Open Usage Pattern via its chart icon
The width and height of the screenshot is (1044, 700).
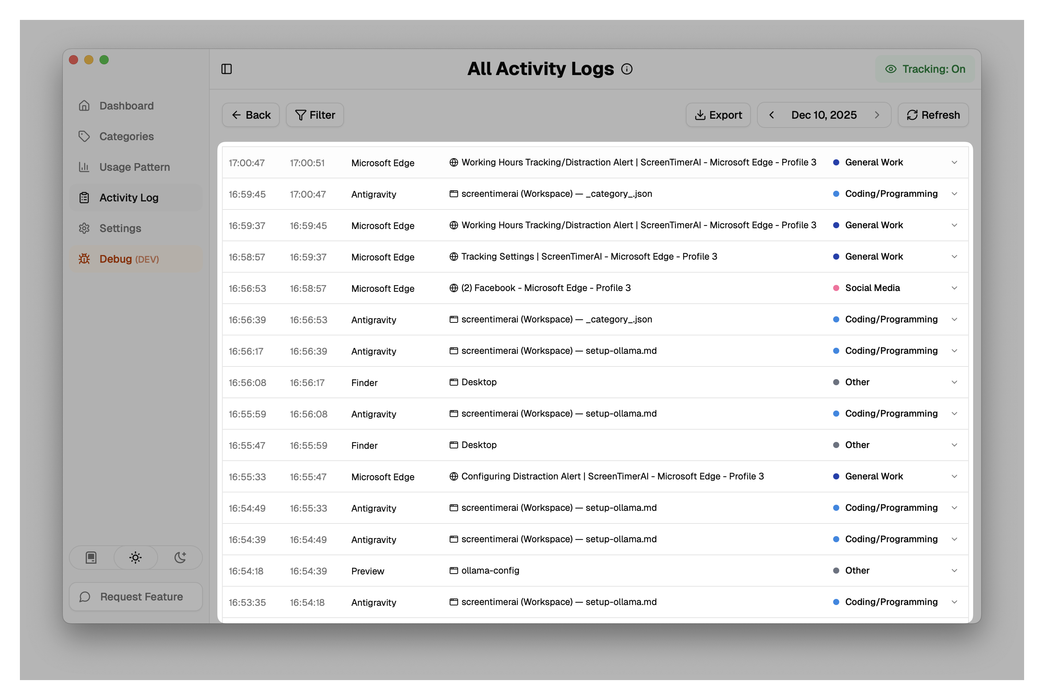click(x=84, y=167)
